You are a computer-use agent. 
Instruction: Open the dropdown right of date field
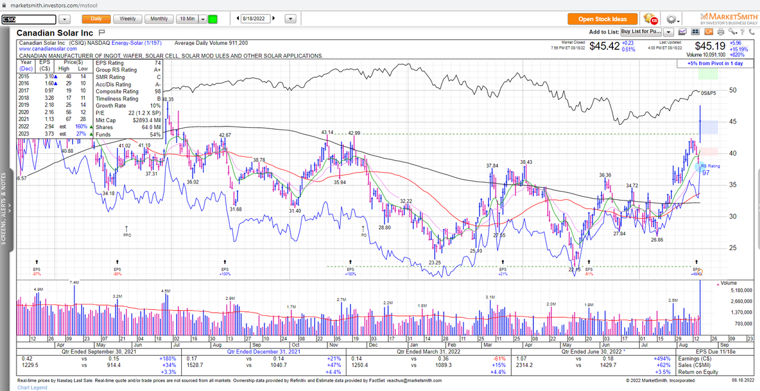click(x=290, y=19)
